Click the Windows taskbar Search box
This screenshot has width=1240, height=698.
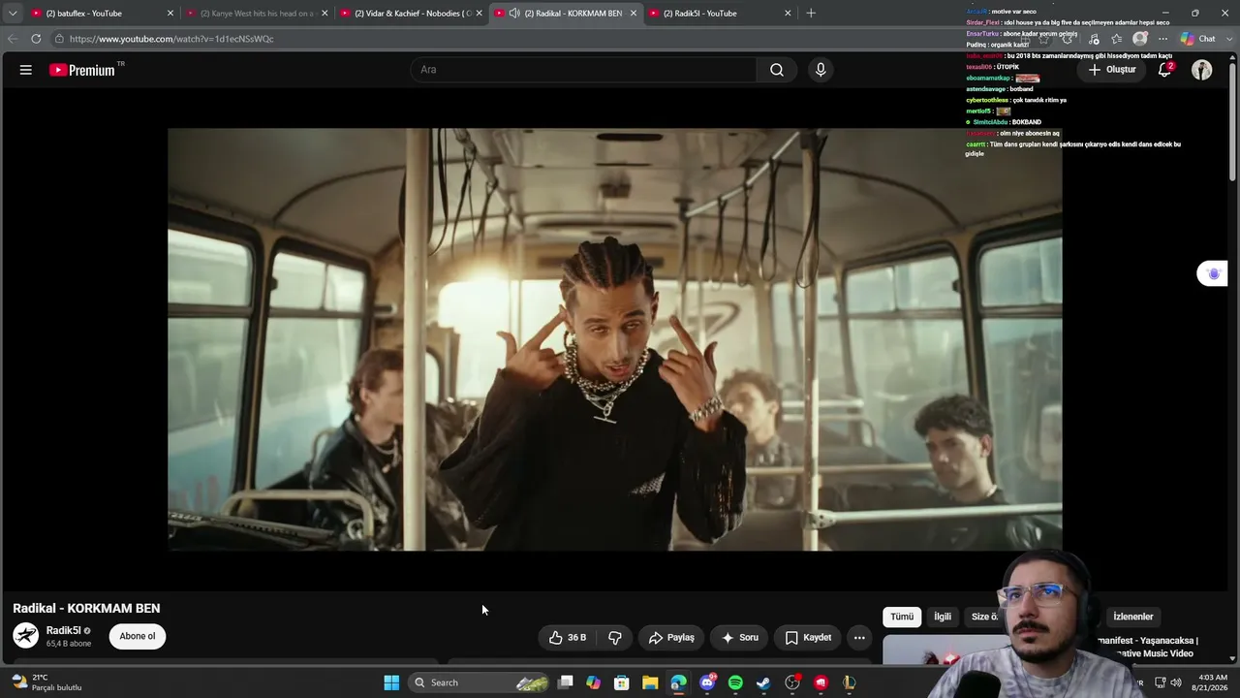[x=479, y=682]
